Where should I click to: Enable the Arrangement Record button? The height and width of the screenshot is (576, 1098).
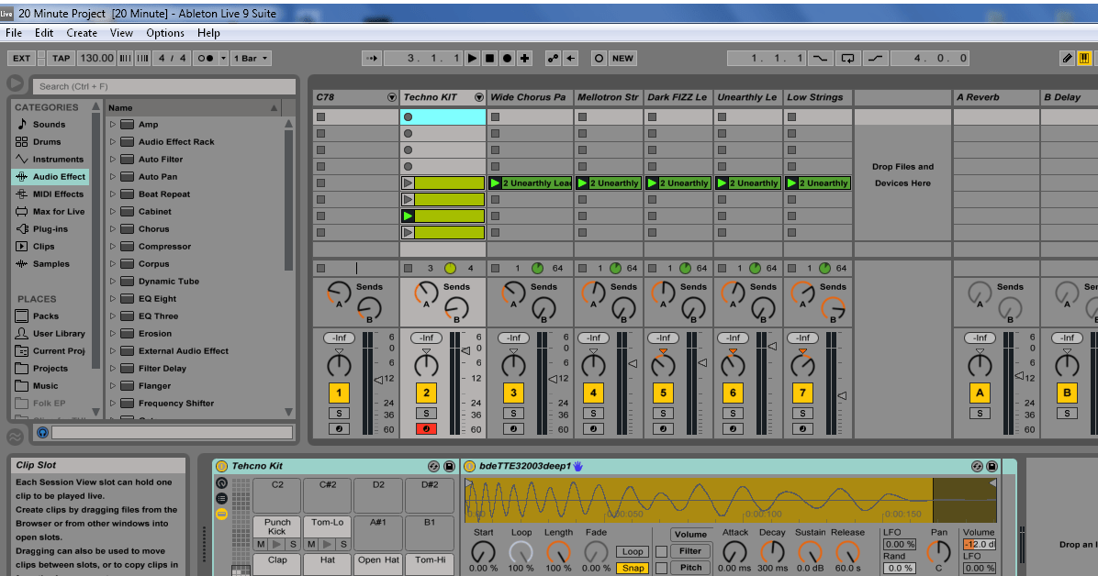tap(507, 58)
